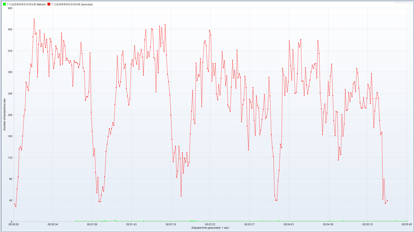Click the x-axis time label 00:01:09
This screenshot has width=414, height=232.
[x=92, y=225]
